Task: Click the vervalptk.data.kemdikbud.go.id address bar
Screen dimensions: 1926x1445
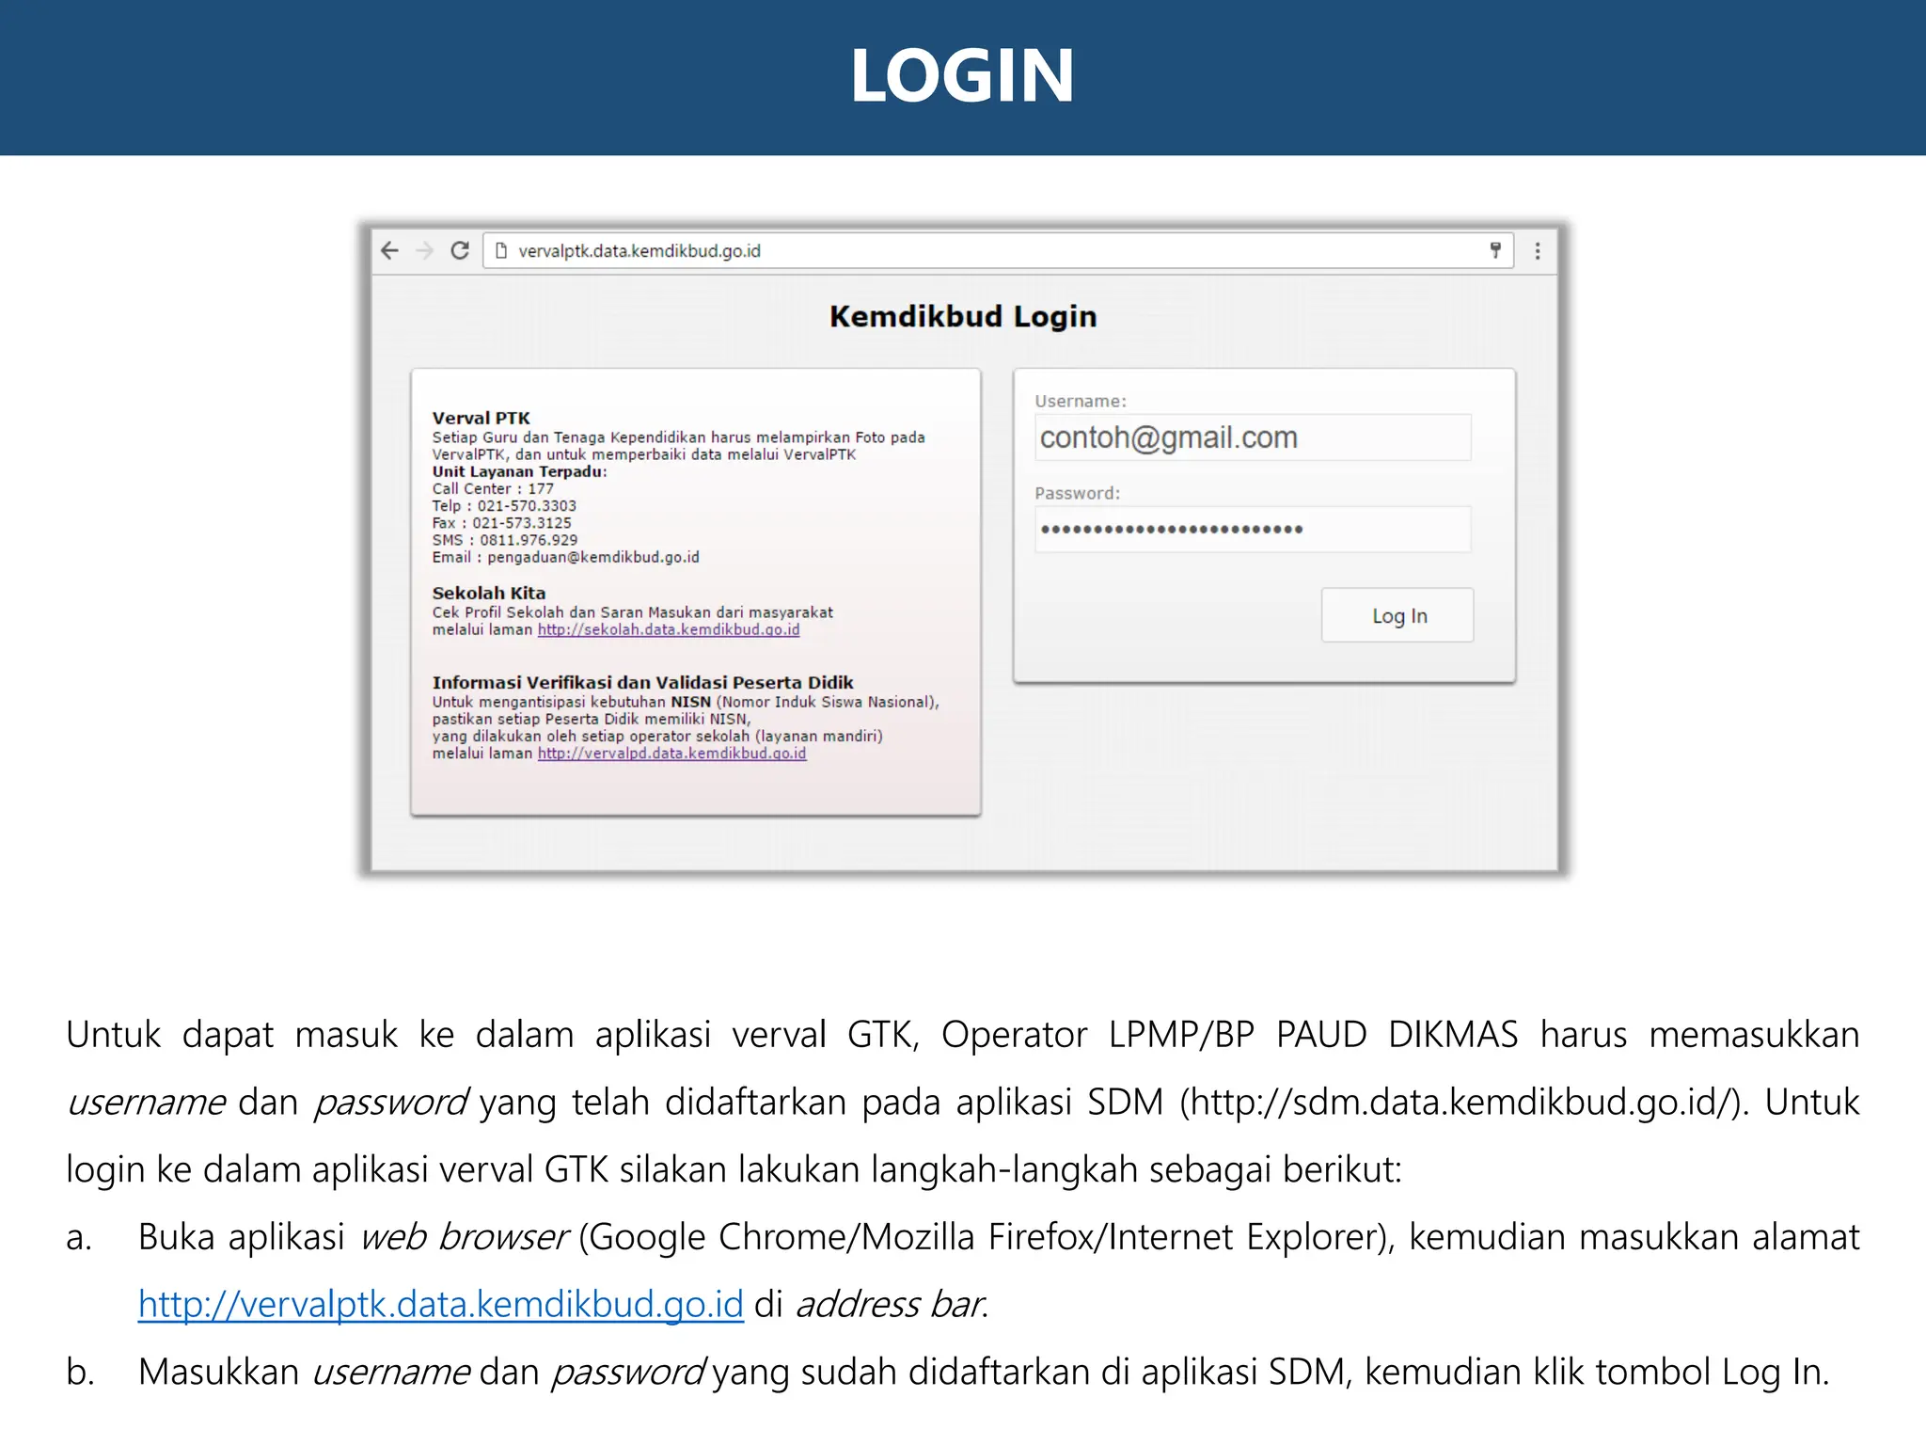Action: pyautogui.click(x=998, y=251)
